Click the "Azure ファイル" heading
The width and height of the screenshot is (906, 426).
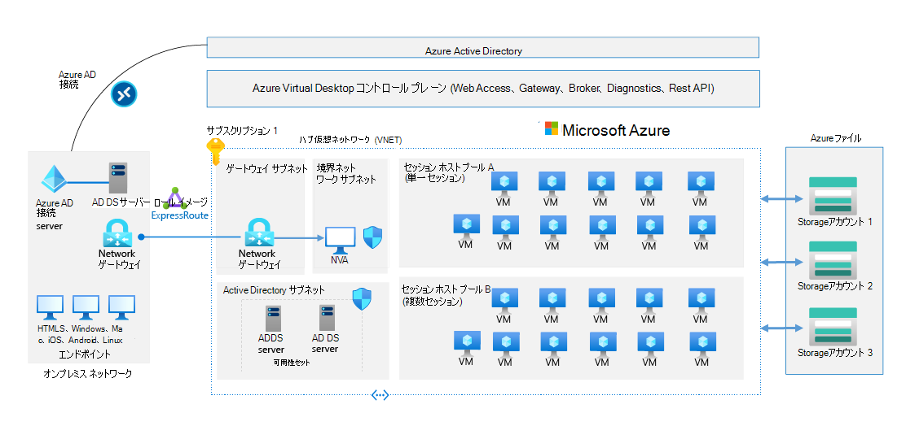[835, 138]
